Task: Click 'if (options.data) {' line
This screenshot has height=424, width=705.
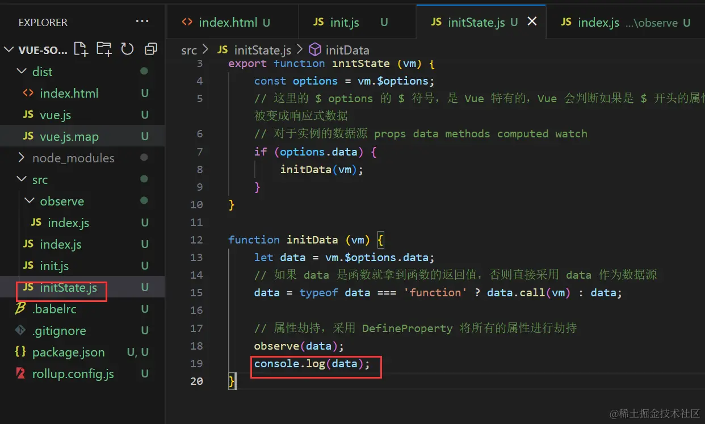Action: click(315, 152)
